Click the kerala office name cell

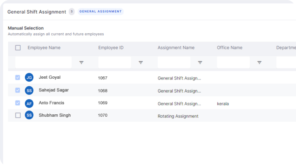click(223, 104)
